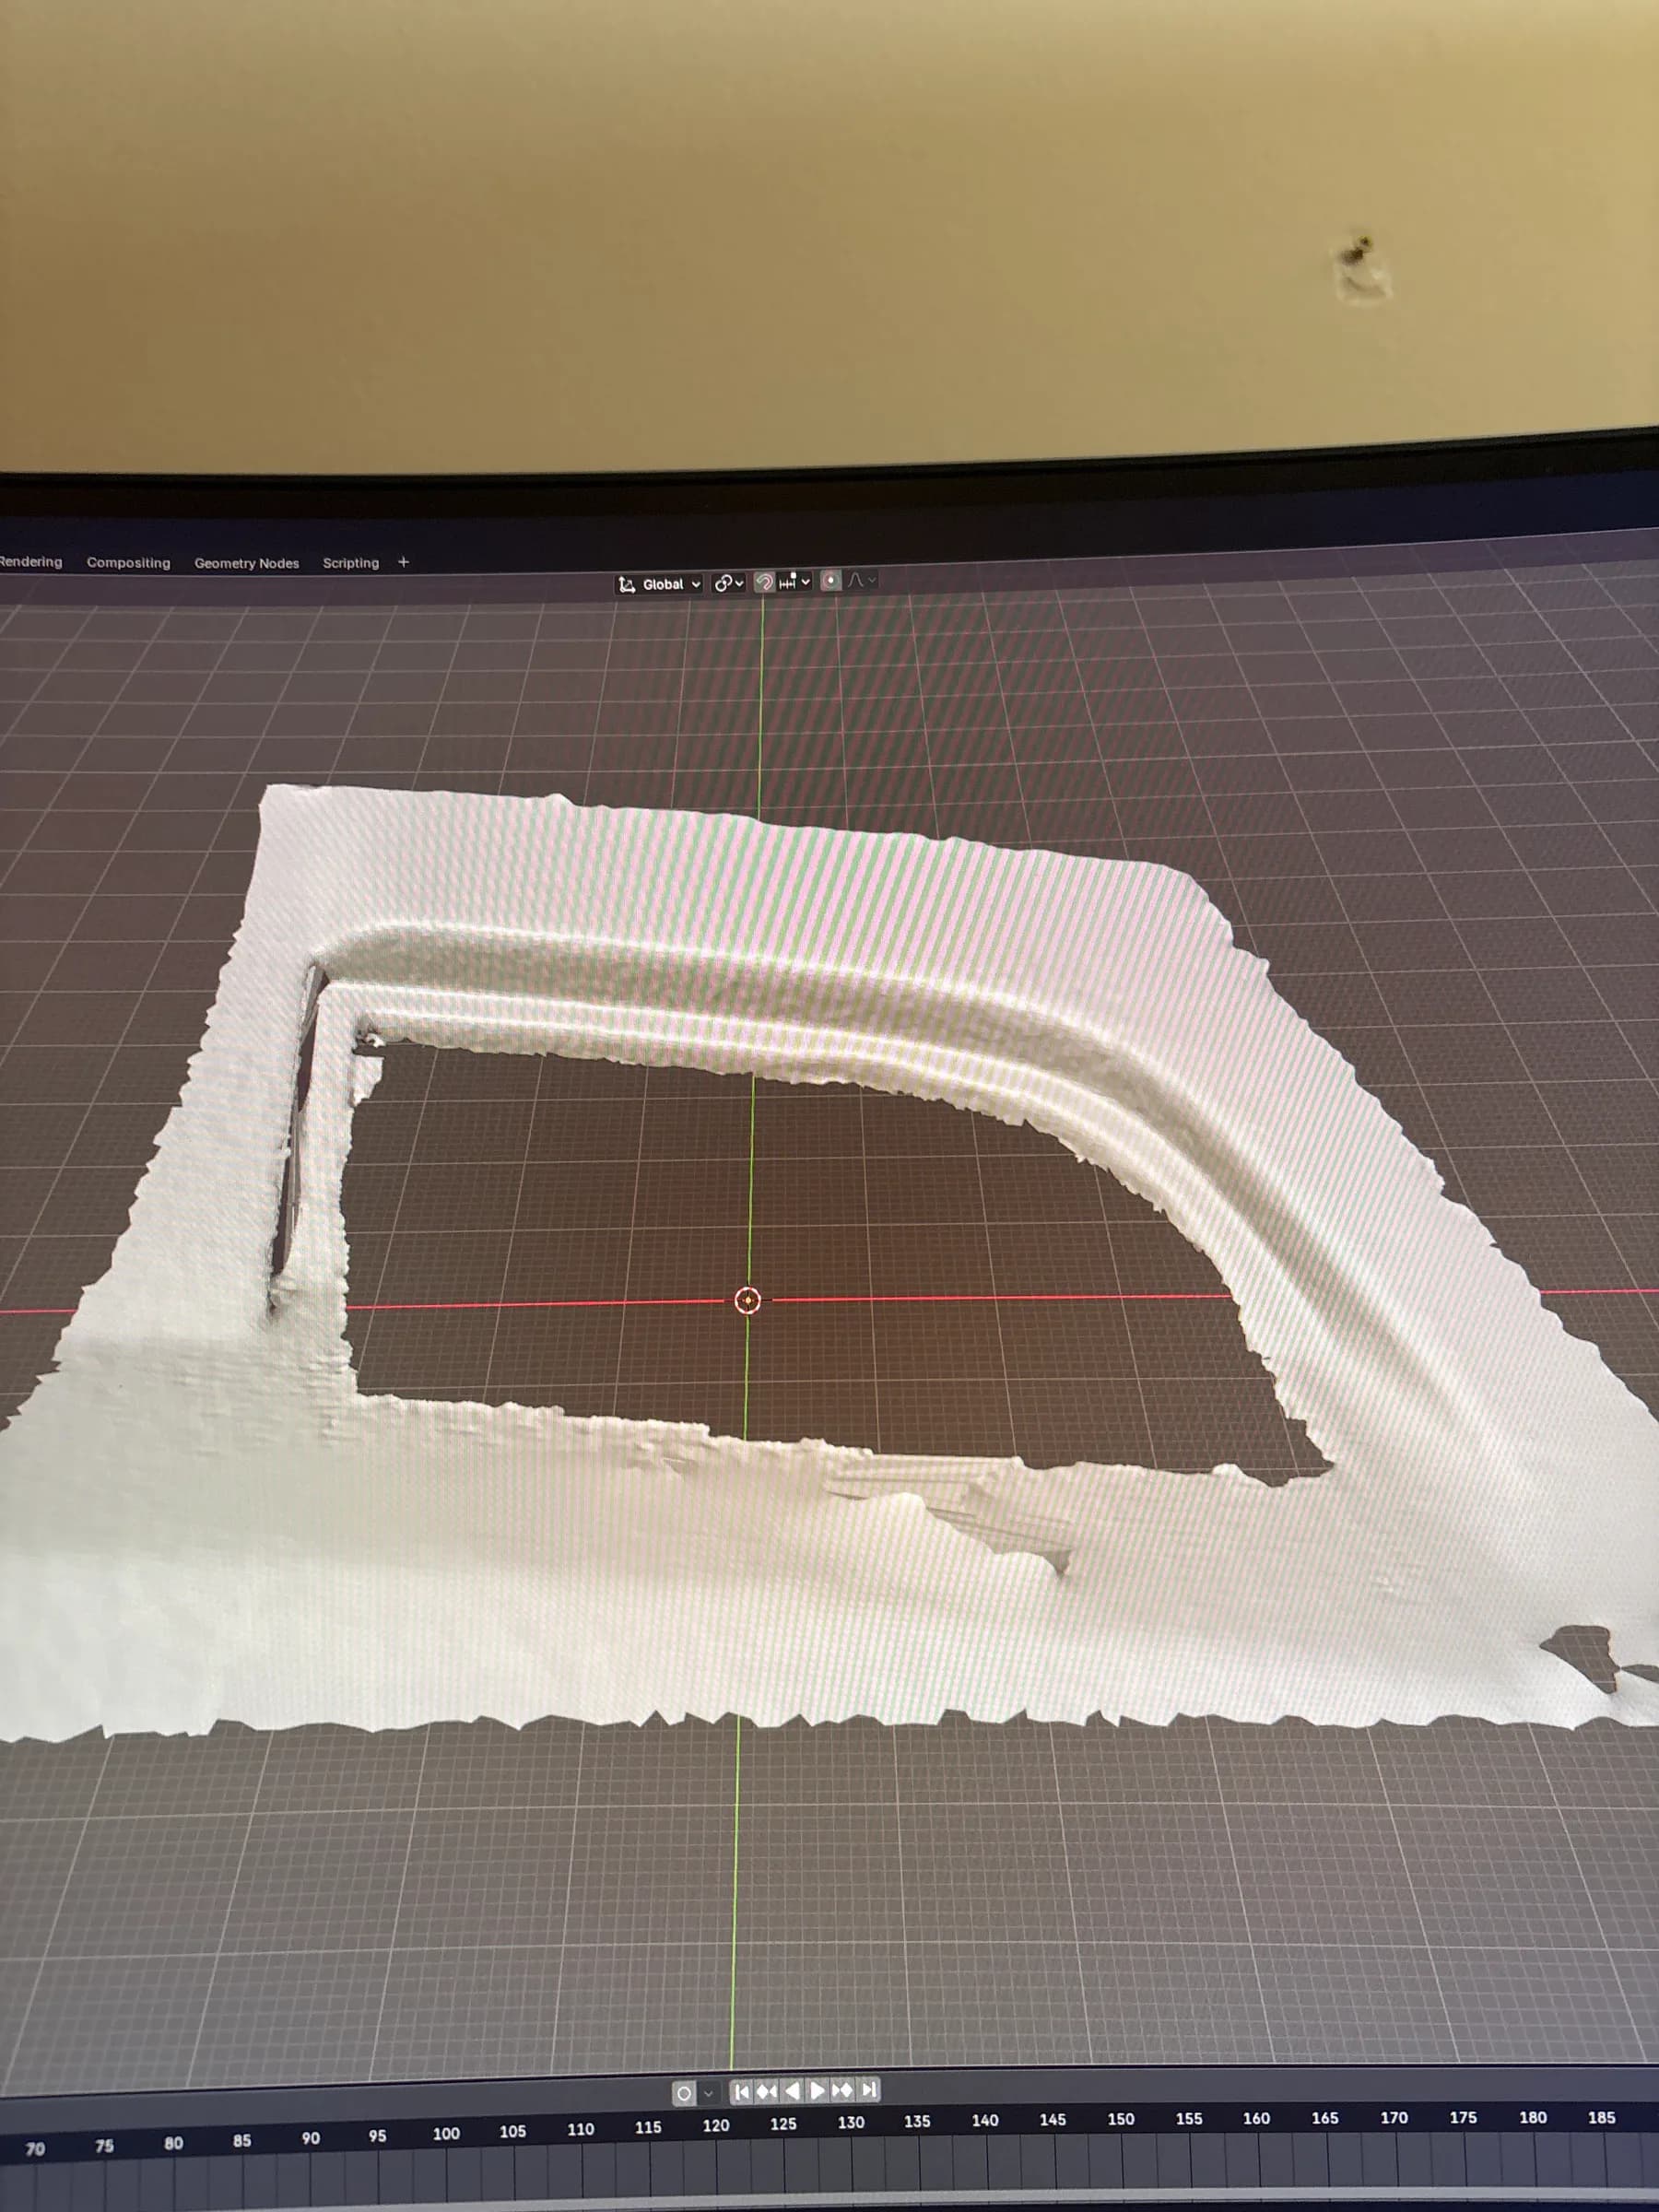Open the snapping options dropdown

794,582
